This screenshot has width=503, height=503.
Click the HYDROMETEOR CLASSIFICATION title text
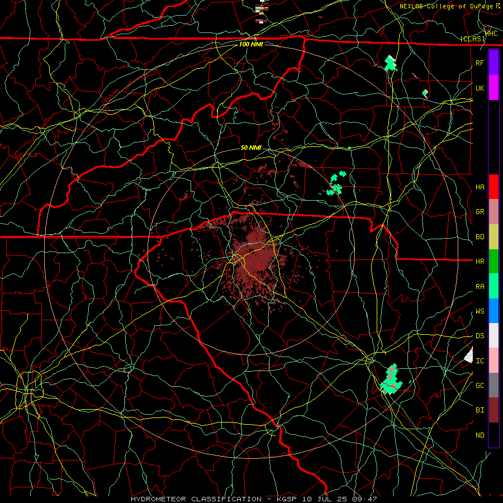pyautogui.click(x=196, y=499)
